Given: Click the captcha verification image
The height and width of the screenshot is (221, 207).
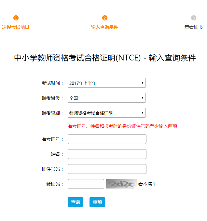Looking at the screenshot, I should pos(121,184).
